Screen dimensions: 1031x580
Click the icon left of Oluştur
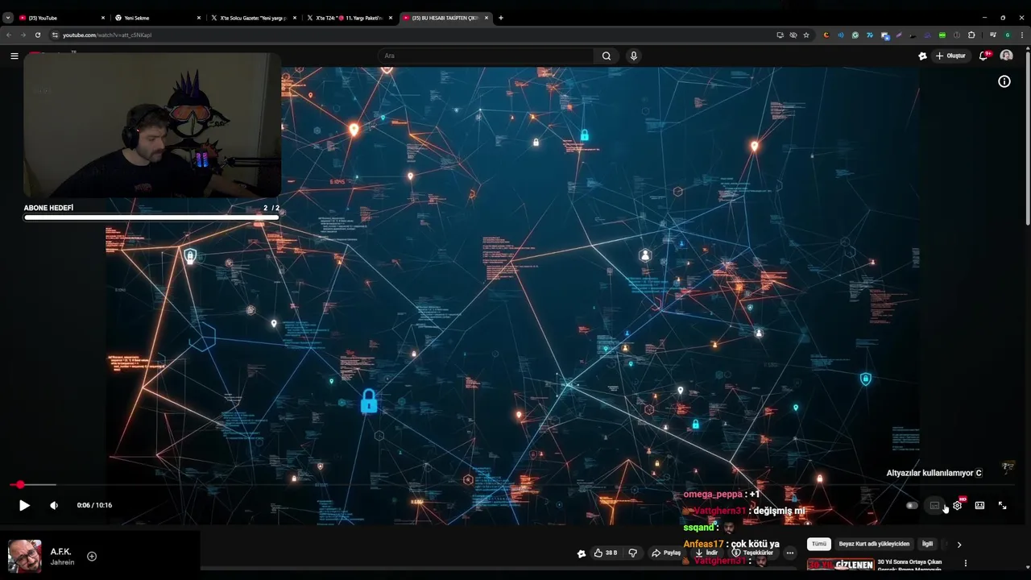click(x=922, y=56)
